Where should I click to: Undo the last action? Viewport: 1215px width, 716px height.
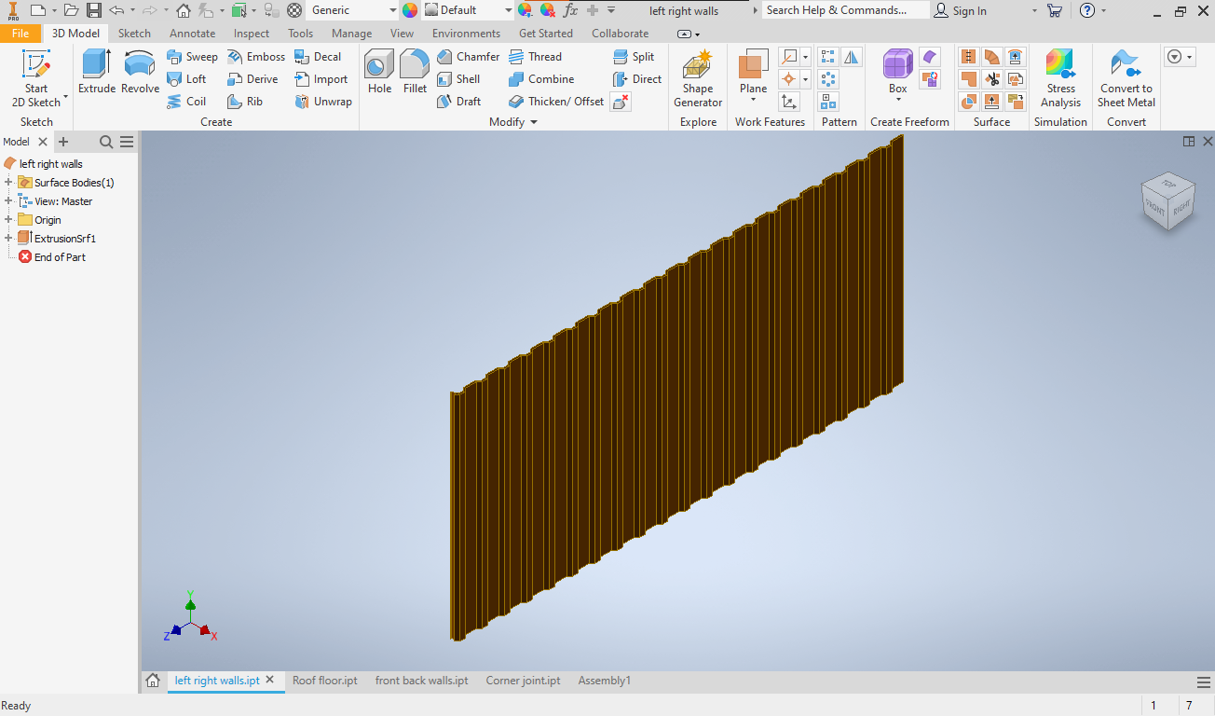point(116,10)
